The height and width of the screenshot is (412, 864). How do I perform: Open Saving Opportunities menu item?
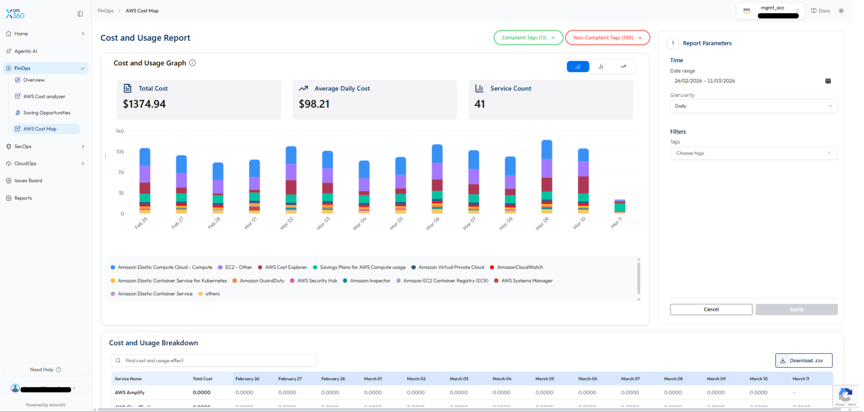(x=47, y=113)
